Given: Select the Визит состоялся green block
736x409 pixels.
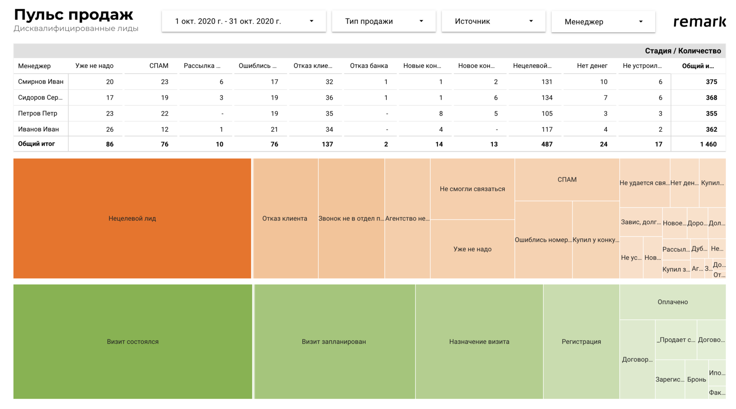Looking at the screenshot, I should coord(133,342).
